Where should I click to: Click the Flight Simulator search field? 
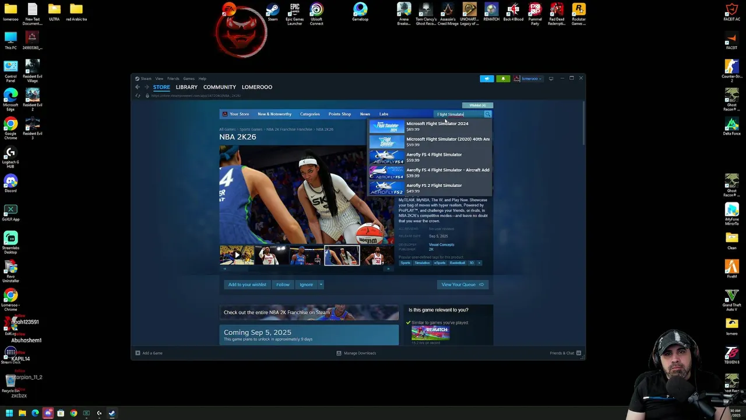459,114
